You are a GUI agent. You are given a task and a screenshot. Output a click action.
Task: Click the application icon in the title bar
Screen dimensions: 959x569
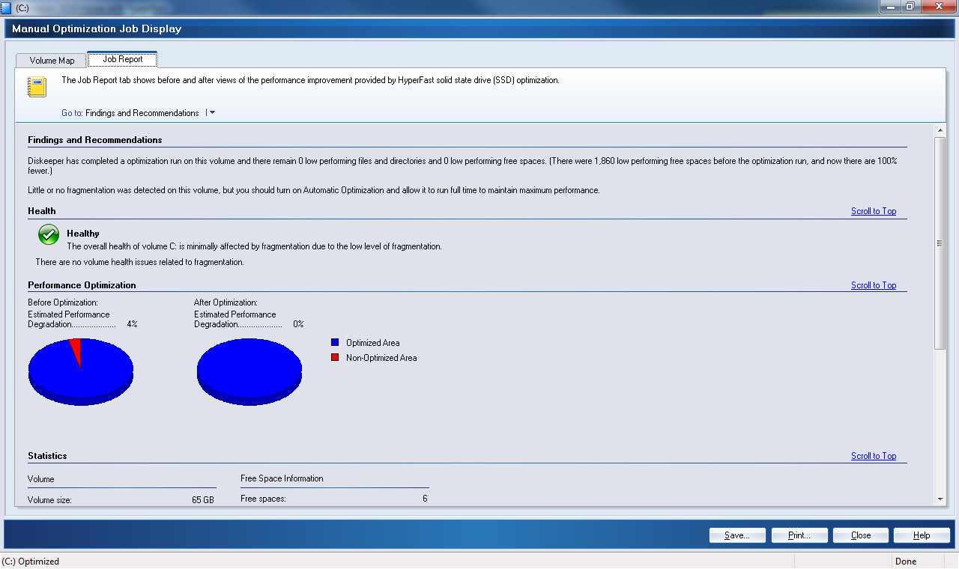pyautogui.click(x=6, y=7)
